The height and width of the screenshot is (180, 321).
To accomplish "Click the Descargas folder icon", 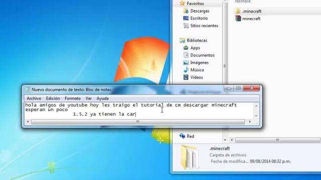I will [x=186, y=11].
